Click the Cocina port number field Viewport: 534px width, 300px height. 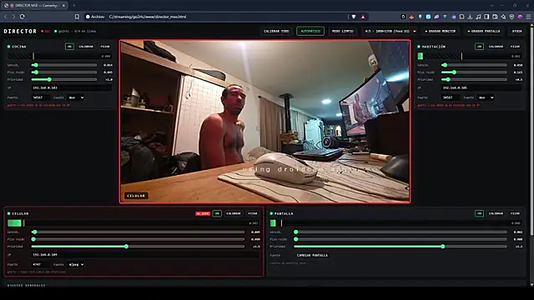pos(41,97)
